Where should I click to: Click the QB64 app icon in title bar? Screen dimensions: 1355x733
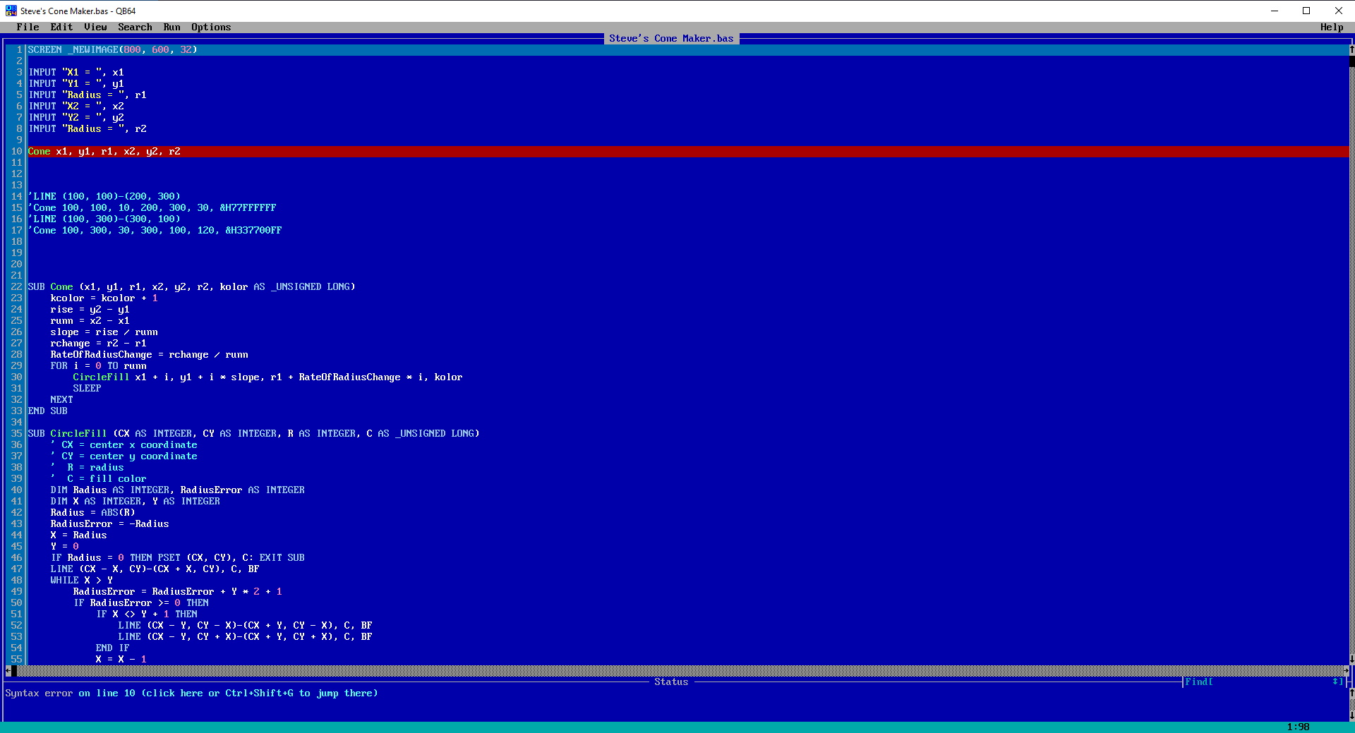coord(11,11)
